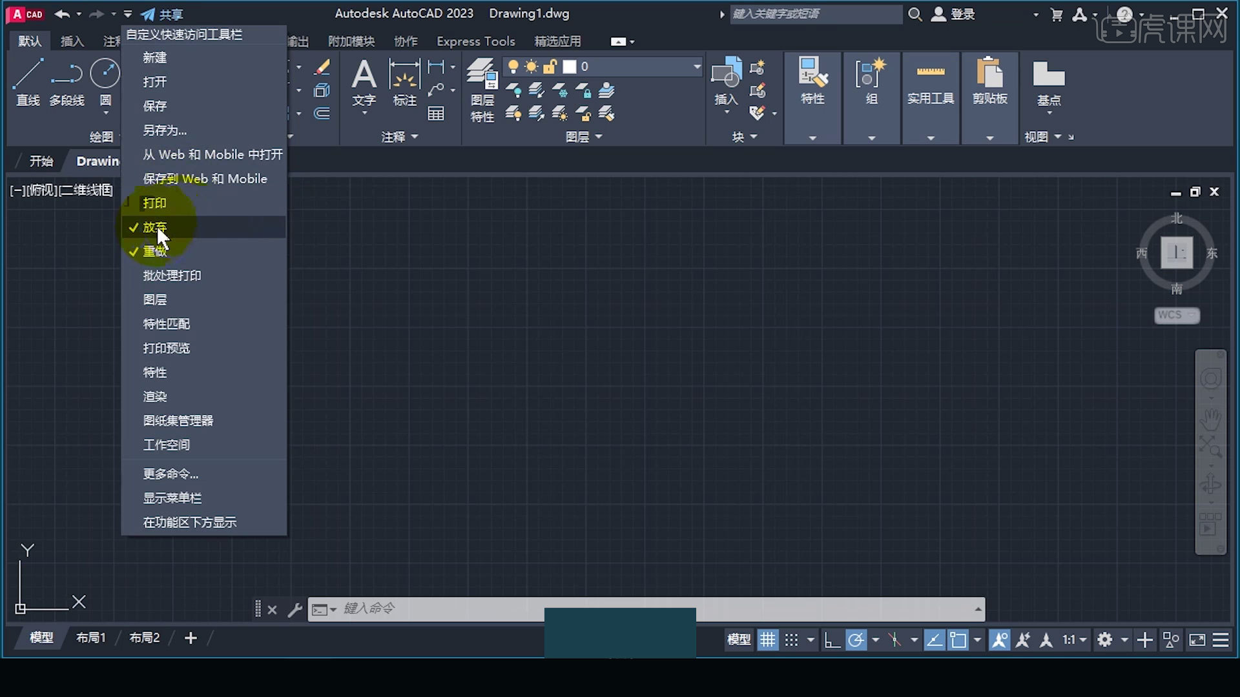Viewport: 1240px width, 697px height.
Task: Choose 另存为... from the toolbar menu
Action: (x=165, y=130)
